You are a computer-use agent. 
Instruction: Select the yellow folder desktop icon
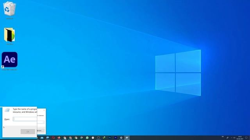pyautogui.click(x=9, y=35)
